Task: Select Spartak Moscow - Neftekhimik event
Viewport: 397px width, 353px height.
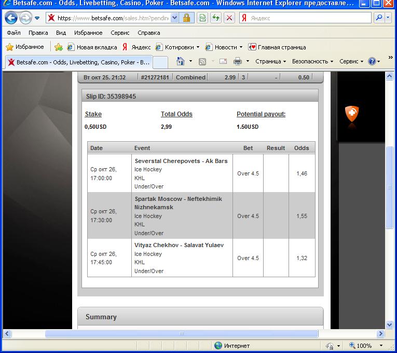Action: tap(178, 203)
